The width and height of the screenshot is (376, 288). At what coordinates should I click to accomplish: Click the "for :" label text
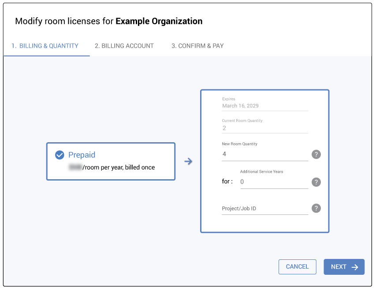coord(227,181)
